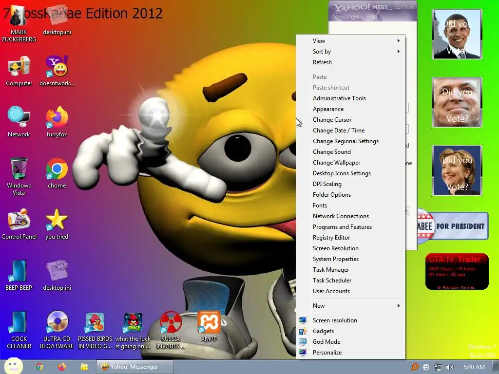This screenshot has width=499, height=374.
Task: Open Gadgets from context menu
Action: pos(351,331)
